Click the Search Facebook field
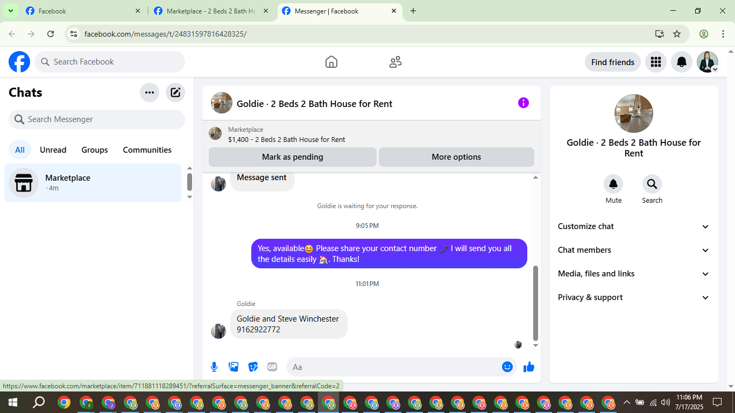Viewport: 735px width, 413px height. coord(110,62)
